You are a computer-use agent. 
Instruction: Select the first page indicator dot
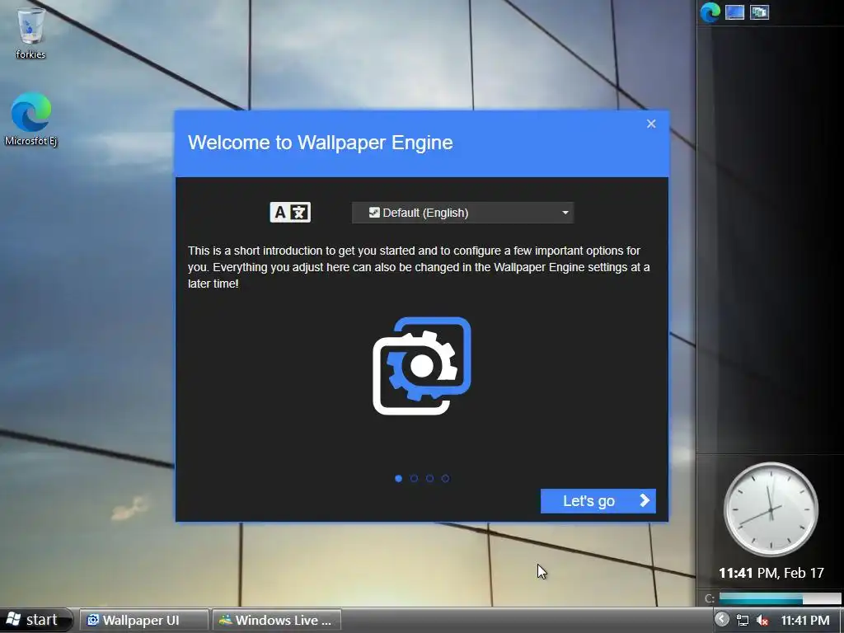coord(398,479)
